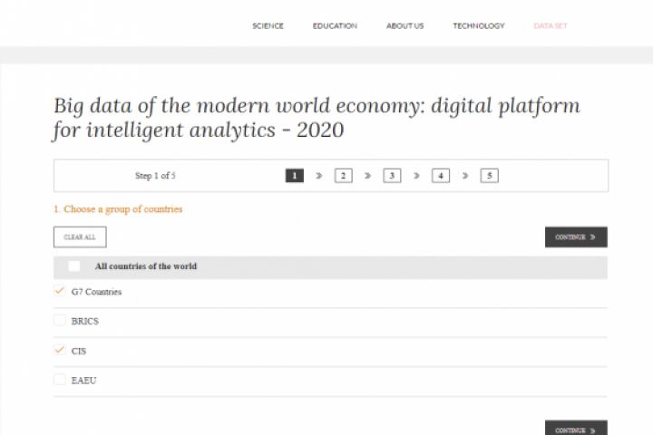The width and height of the screenshot is (653, 435).
Task: Open the Technology menu
Action: pos(479,26)
